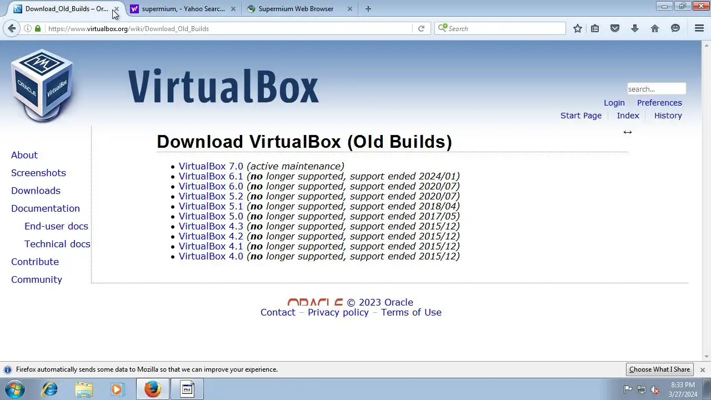Open the Contact footer link
The height and width of the screenshot is (400, 711).
coord(278,312)
